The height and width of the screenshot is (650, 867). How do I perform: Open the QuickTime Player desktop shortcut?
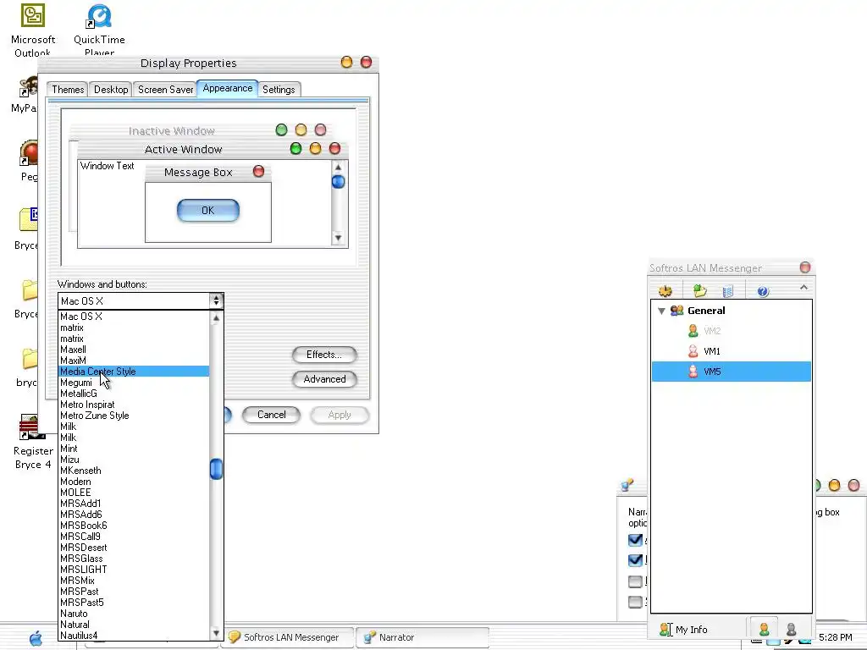pyautogui.click(x=99, y=30)
